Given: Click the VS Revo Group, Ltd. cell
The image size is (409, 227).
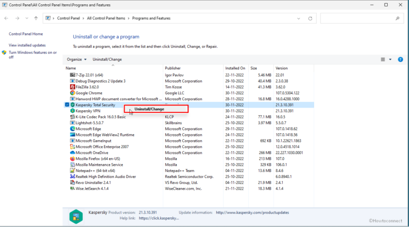Looking at the screenshot, I should click(181, 183).
